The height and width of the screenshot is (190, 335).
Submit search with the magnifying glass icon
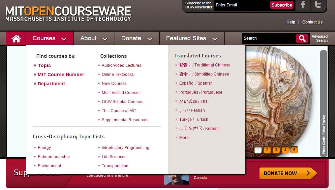click(302, 38)
